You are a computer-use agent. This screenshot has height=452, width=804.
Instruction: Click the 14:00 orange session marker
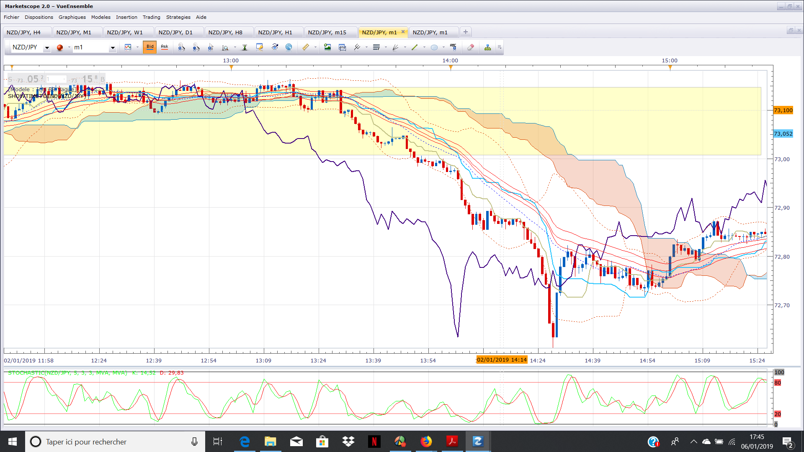pyautogui.click(x=451, y=67)
